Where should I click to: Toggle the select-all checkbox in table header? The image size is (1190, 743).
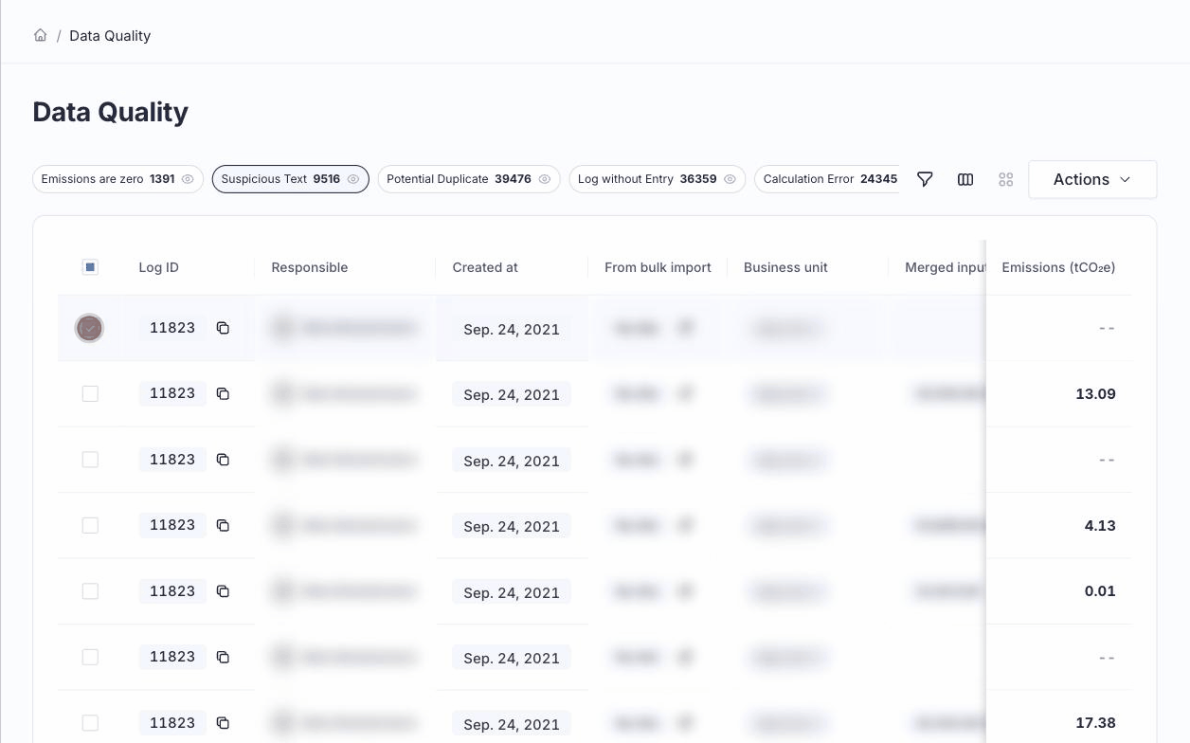tap(90, 267)
